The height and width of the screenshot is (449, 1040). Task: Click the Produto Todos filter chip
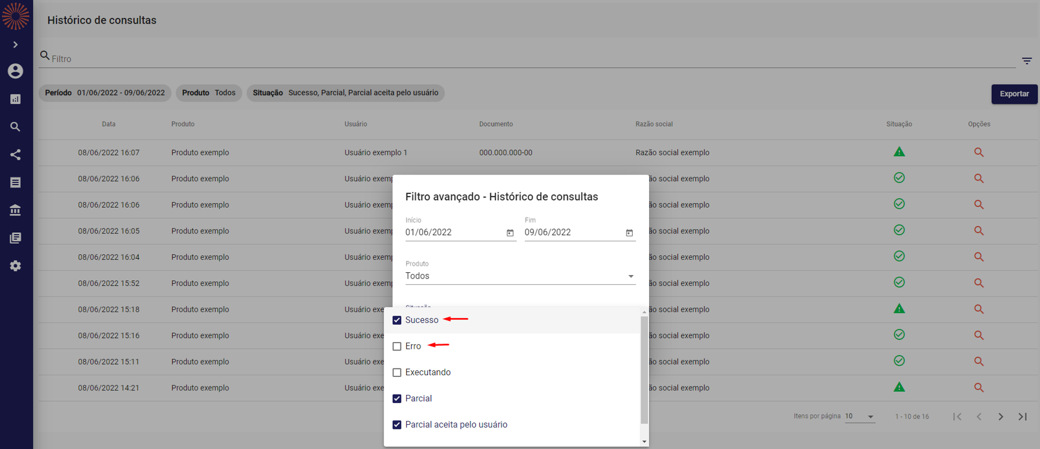209,93
